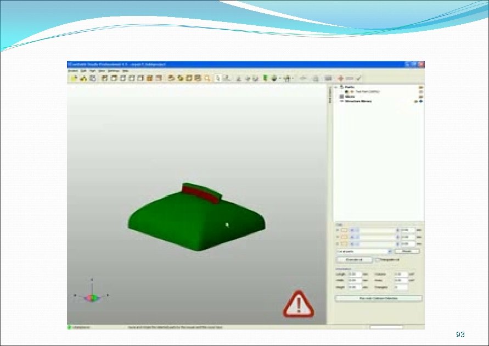This screenshot has height=346, width=489.
Task: Open the Edit menu
Action: 83,71
